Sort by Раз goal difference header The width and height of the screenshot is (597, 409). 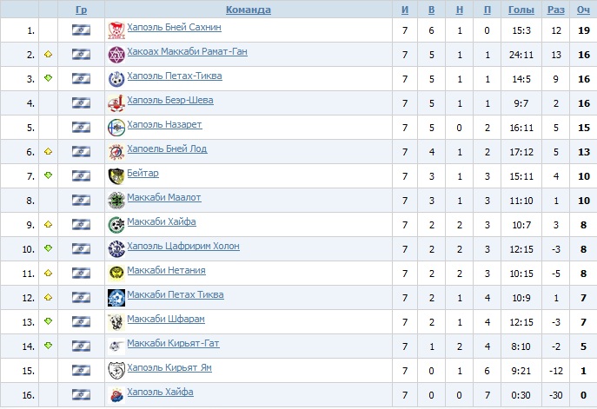(x=555, y=10)
